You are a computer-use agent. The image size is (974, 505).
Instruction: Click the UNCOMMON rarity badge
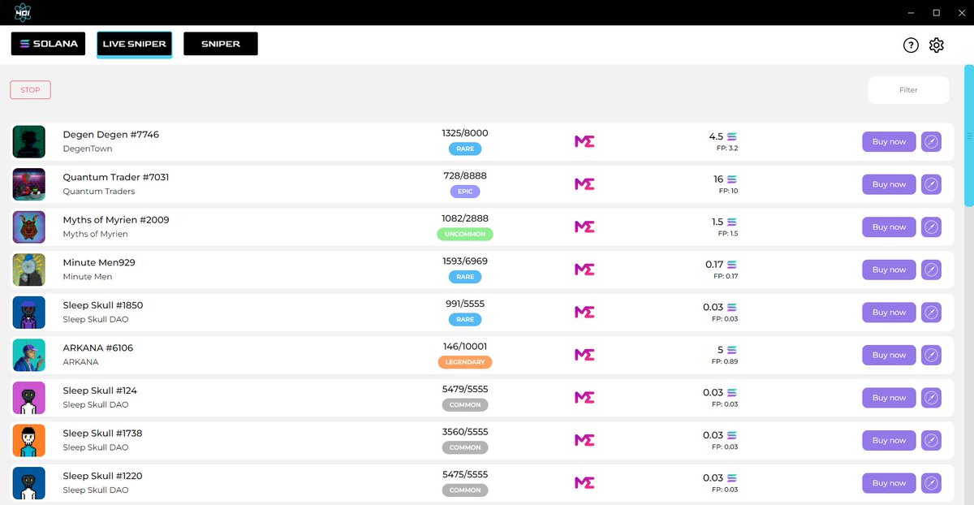(x=465, y=234)
